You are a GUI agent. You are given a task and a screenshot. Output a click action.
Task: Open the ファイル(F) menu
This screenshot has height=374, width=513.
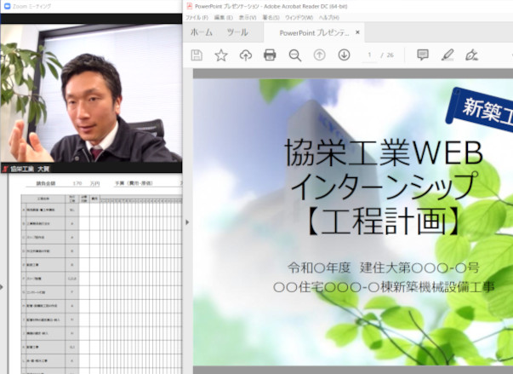click(197, 17)
